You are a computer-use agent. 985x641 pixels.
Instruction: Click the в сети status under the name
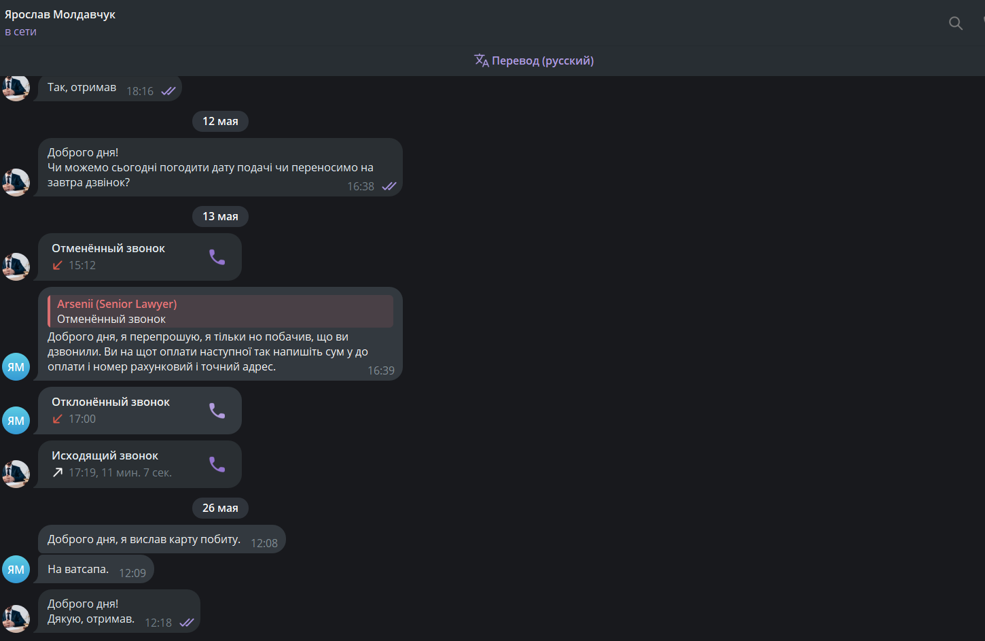(20, 31)
